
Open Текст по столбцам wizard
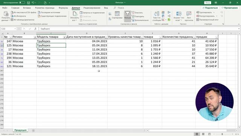157,16
